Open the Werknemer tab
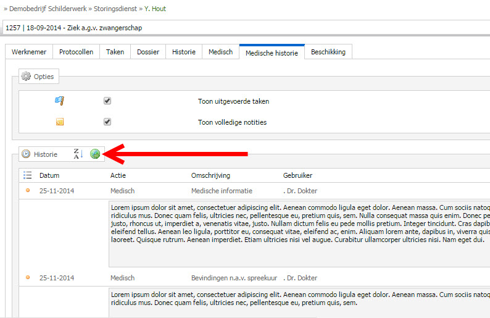 pyautogui.click(x=29, y=52)
